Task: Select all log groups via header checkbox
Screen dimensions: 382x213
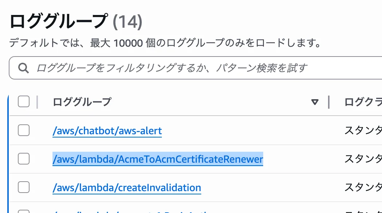Action: (x=23, y=102)
